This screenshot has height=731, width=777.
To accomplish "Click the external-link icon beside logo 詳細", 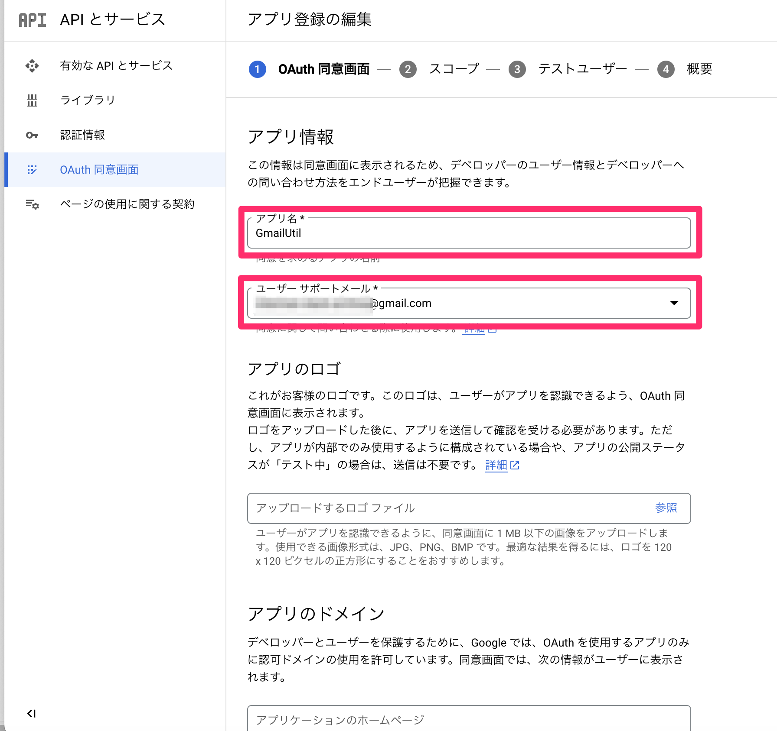I will [x=515, y=465].
